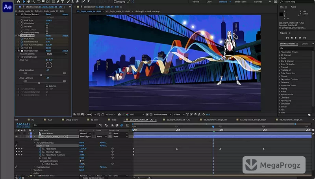Image resolution: width=315 pixels, height=179 pixels.
Task: Enable the Colorize checkbox
Action: (47, 86)
